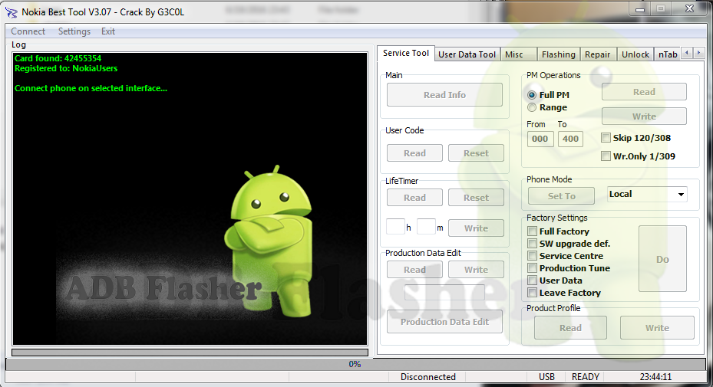The width and height of the screenshot is (713, 387).
Task: Switch to the nTab tab
Action: tap(668, 54)
